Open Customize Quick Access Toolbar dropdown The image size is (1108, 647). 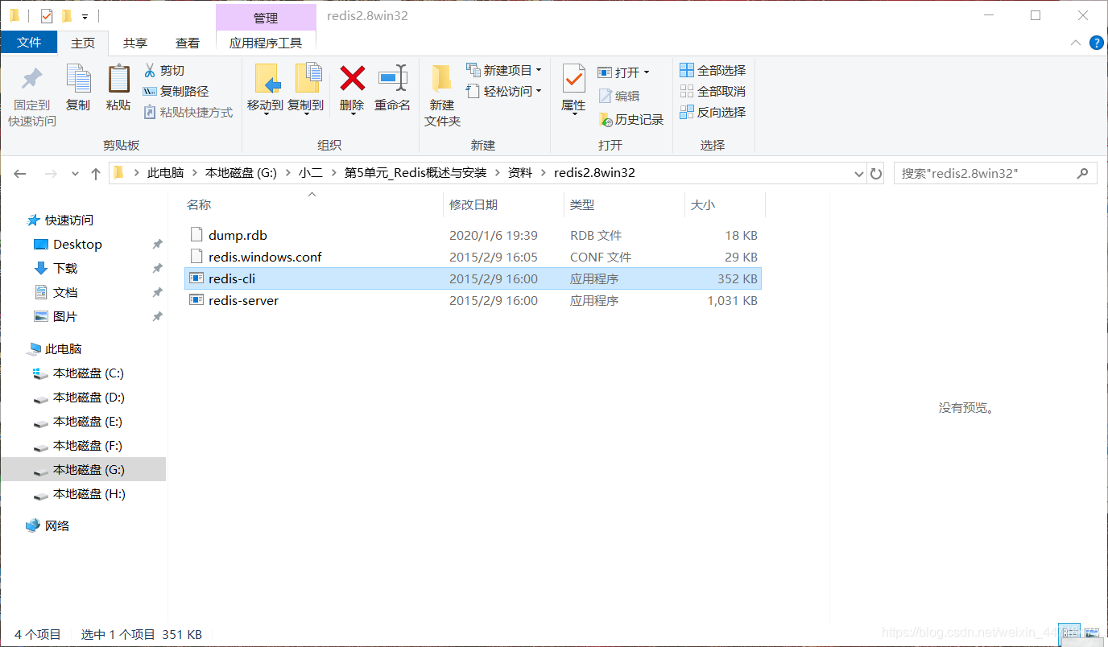pos(85,16)
